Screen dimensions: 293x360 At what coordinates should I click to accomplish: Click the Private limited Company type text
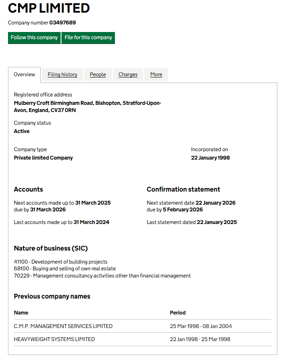[43, 158]
